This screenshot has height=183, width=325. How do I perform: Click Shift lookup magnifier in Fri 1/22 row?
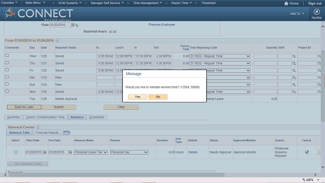[294, 71]
